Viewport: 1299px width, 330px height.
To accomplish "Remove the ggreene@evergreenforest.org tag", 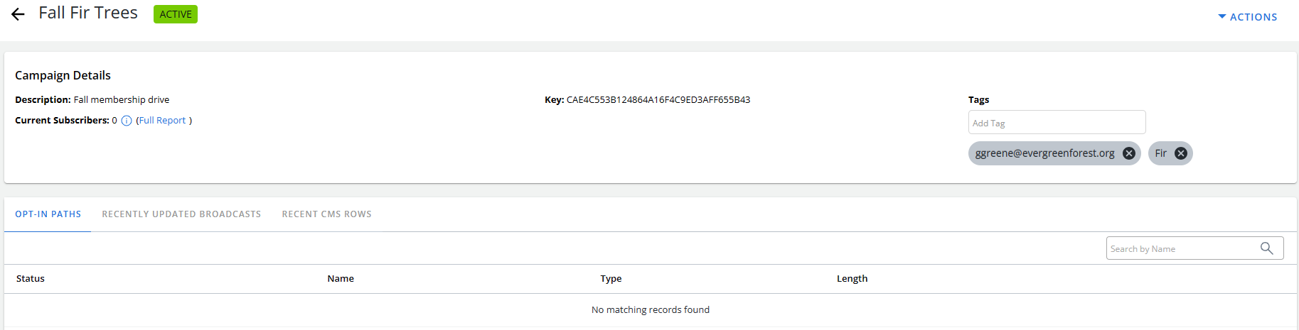I will 1128,153.
